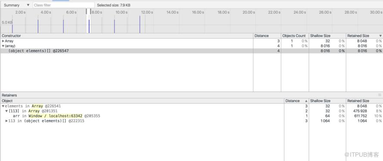Collapse the elements in Array @226541 retainer
Screen dimensions: 383x161
(3, 106)
